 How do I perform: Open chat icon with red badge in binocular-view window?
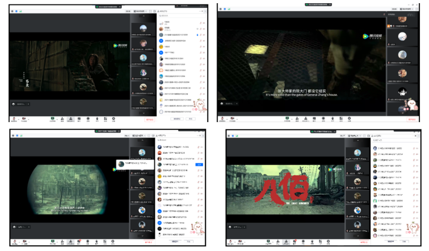79,242
